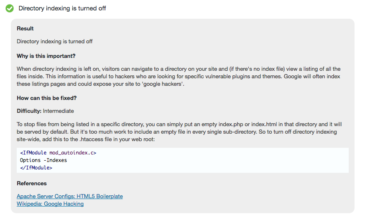Click the 'References' heading
The width and height of the screenshot is (365, 219).
[x=32, y=183]
